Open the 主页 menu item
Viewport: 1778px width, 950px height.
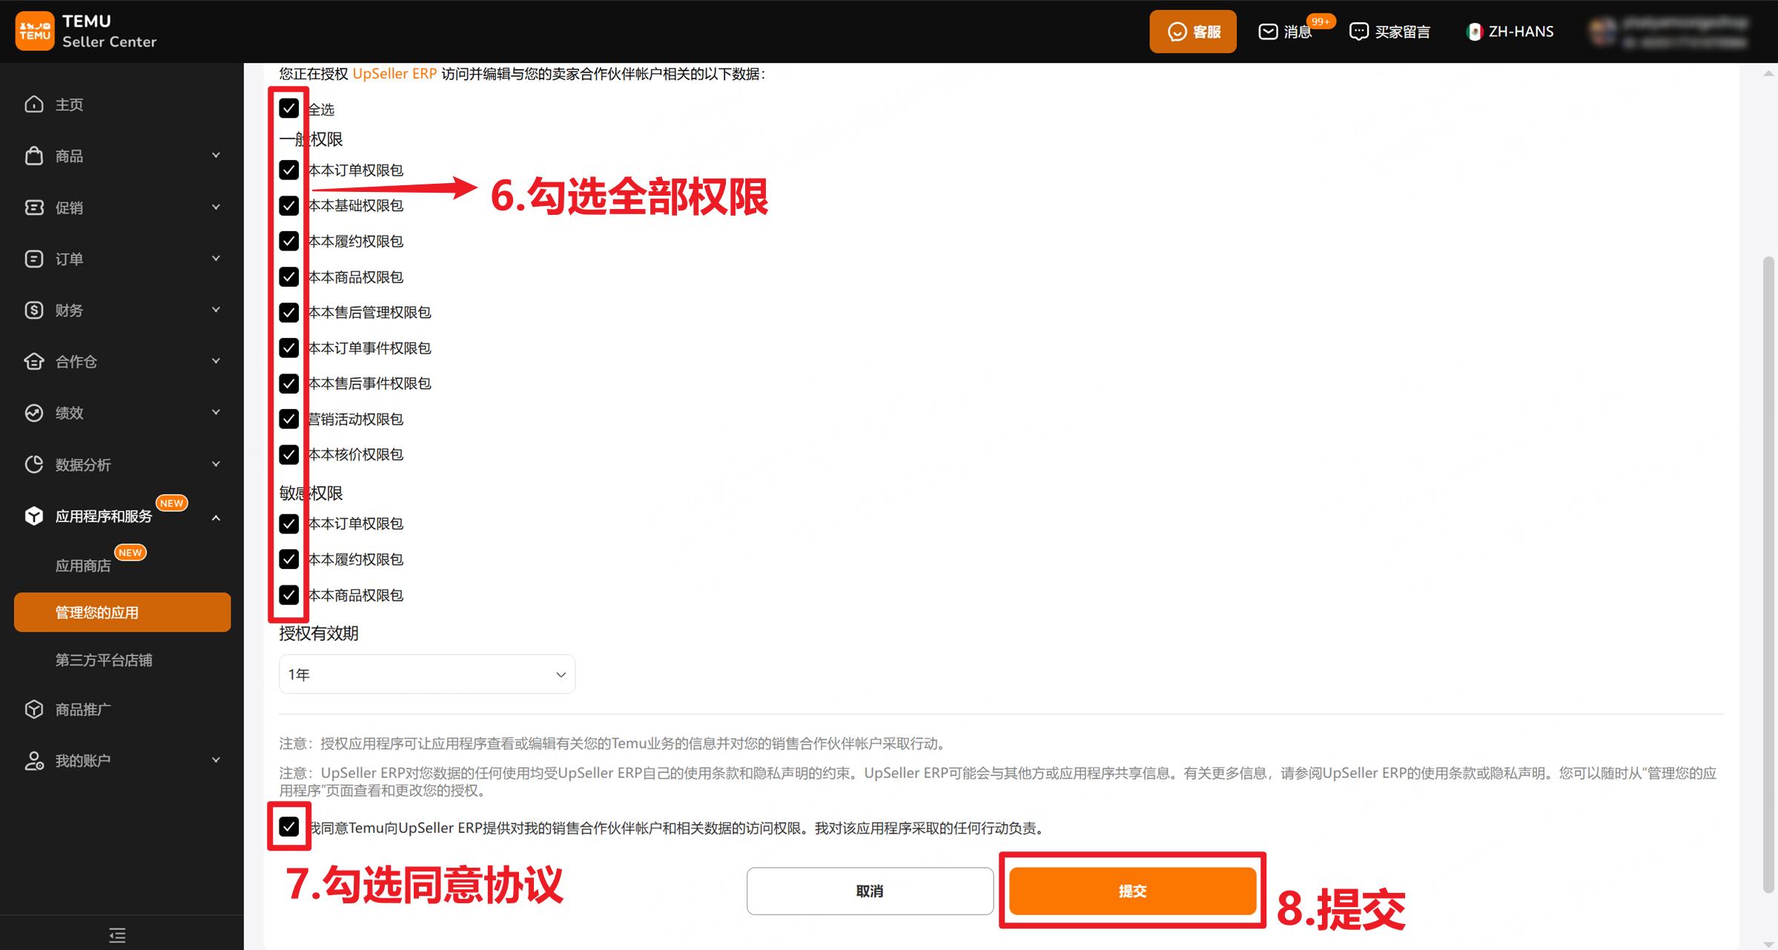122,104
